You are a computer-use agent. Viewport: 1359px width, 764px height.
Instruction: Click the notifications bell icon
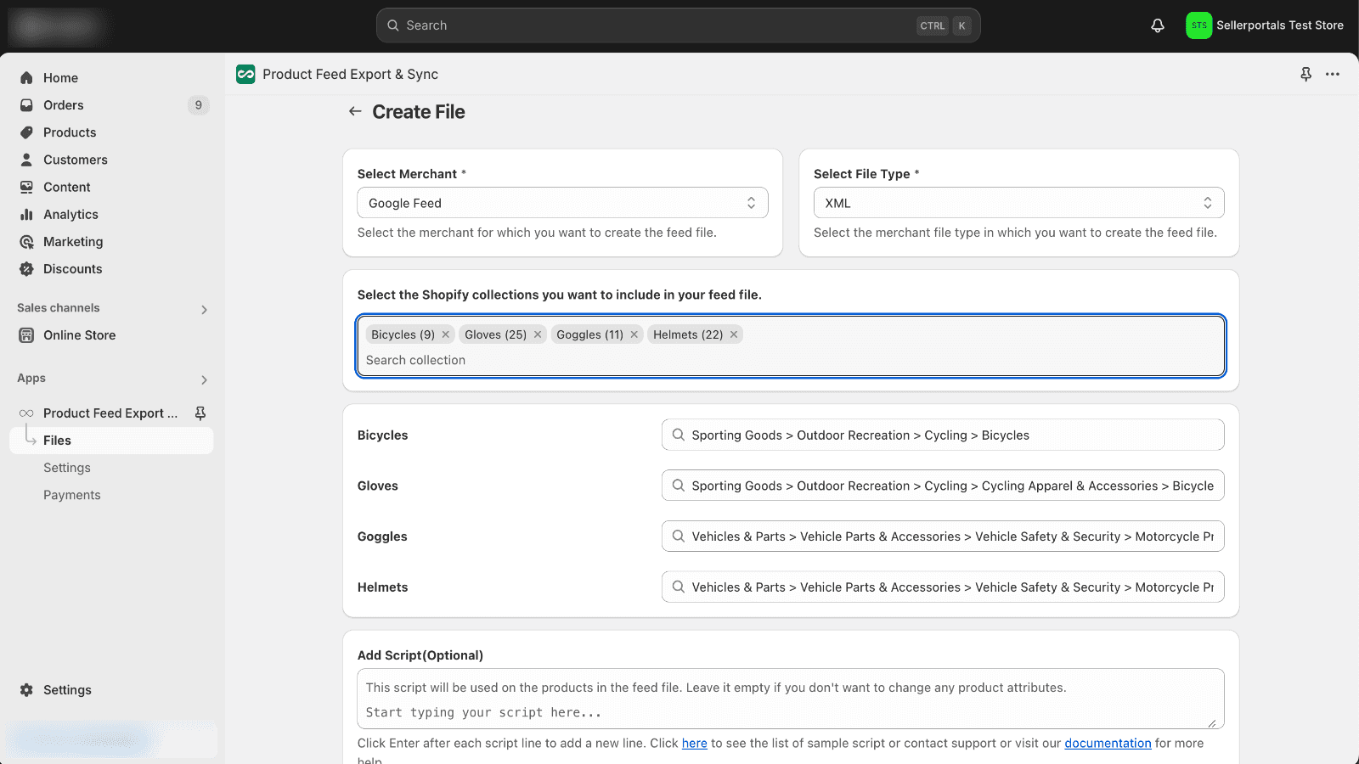click(x=1157, y=25)
